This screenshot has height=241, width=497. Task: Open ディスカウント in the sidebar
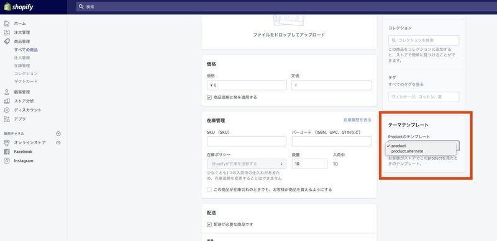(x=27, y=110)
